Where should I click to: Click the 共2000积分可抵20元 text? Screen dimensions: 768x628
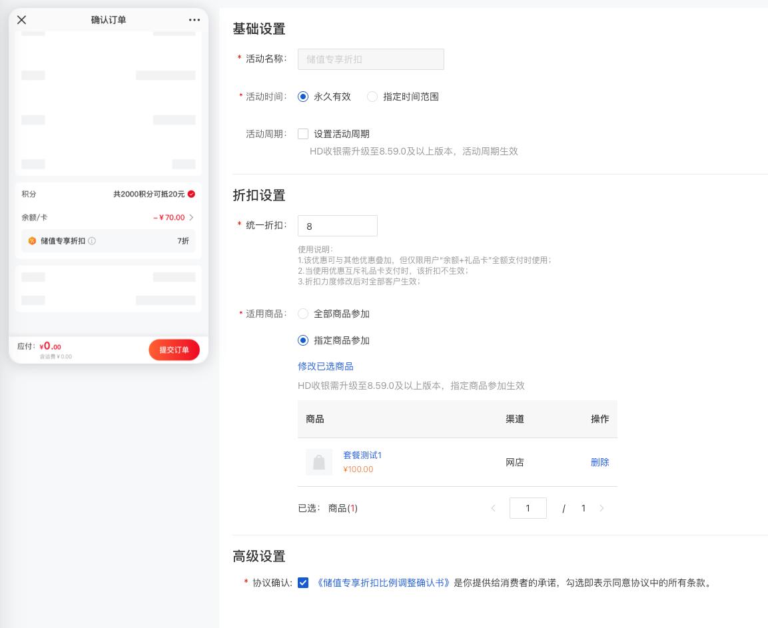[149, 194]
